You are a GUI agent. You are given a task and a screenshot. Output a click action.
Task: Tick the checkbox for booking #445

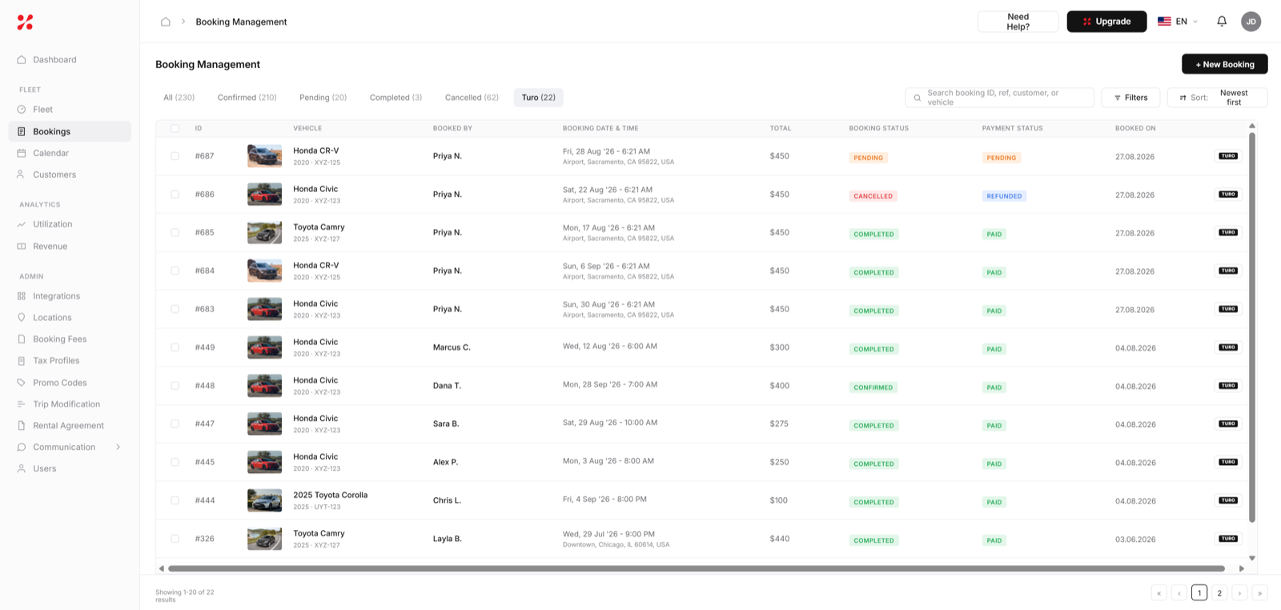coord(175,462)
